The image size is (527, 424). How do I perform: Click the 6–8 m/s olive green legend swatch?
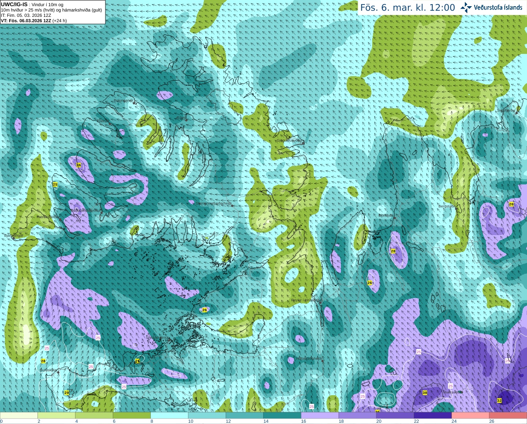pyautogui.click(x=132, y=415)
